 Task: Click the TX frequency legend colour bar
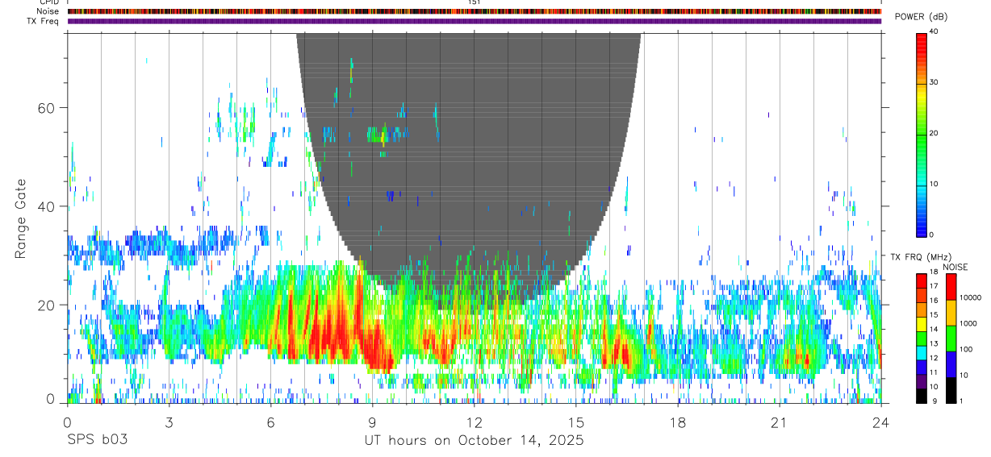[921, 338]
